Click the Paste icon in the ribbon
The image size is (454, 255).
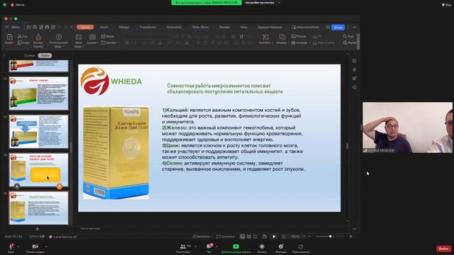point(9,37)
